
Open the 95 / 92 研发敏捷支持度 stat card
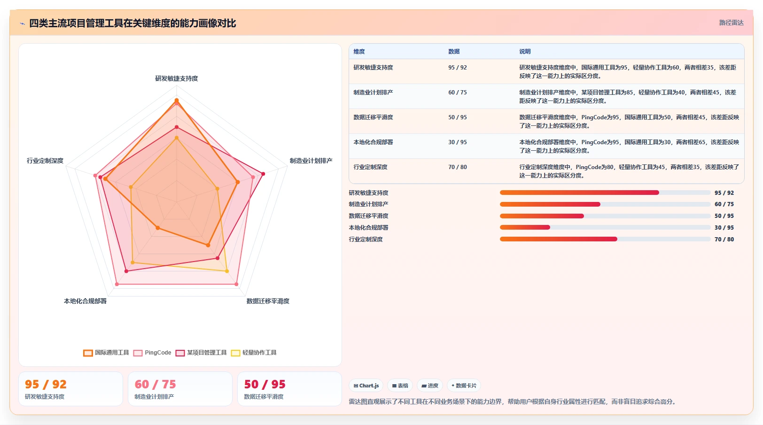[70, 389]
